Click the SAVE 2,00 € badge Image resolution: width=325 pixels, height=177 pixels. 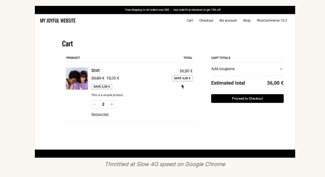102,87
